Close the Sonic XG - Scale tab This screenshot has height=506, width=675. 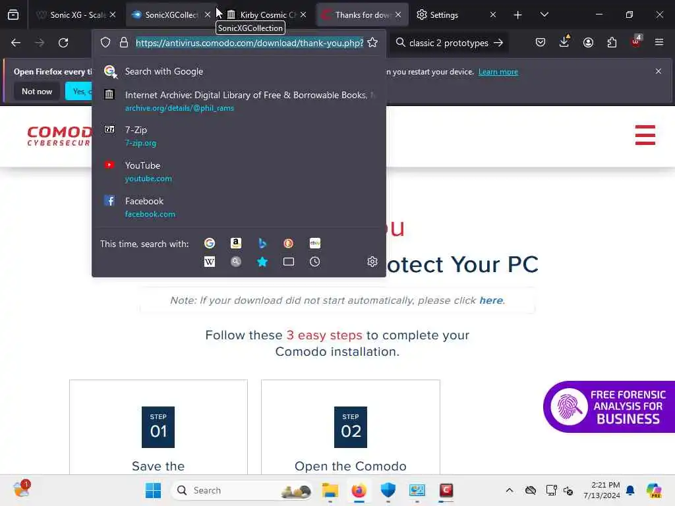[113, 14]
